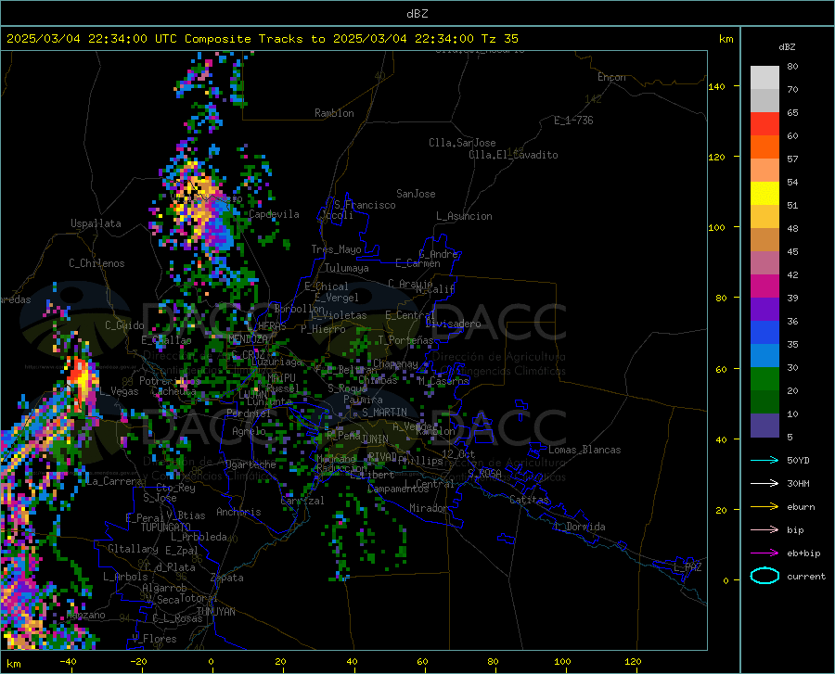This screenshot has height=674, width=835.
Task: Pick the purple 36-39 dBZ swatch
Action: pyautogui.click(x=764, y=310)
